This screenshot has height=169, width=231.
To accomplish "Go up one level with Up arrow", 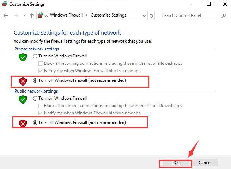I will (x=32, y=15).
